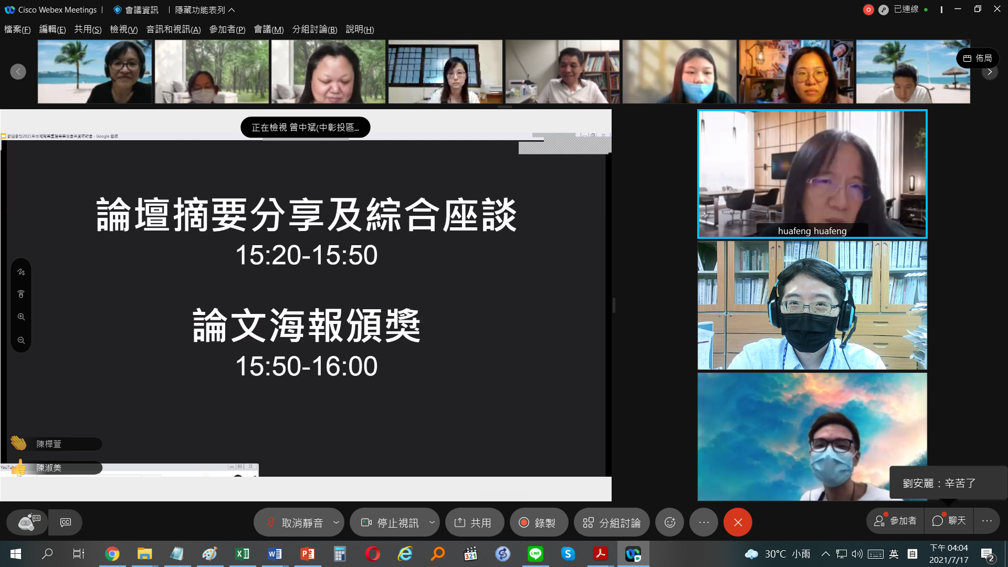
Task: Open LINE app from taskbar
Action: 535,554
